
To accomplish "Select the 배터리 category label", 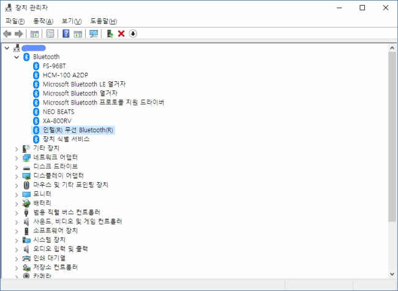I will coord(42,203).
